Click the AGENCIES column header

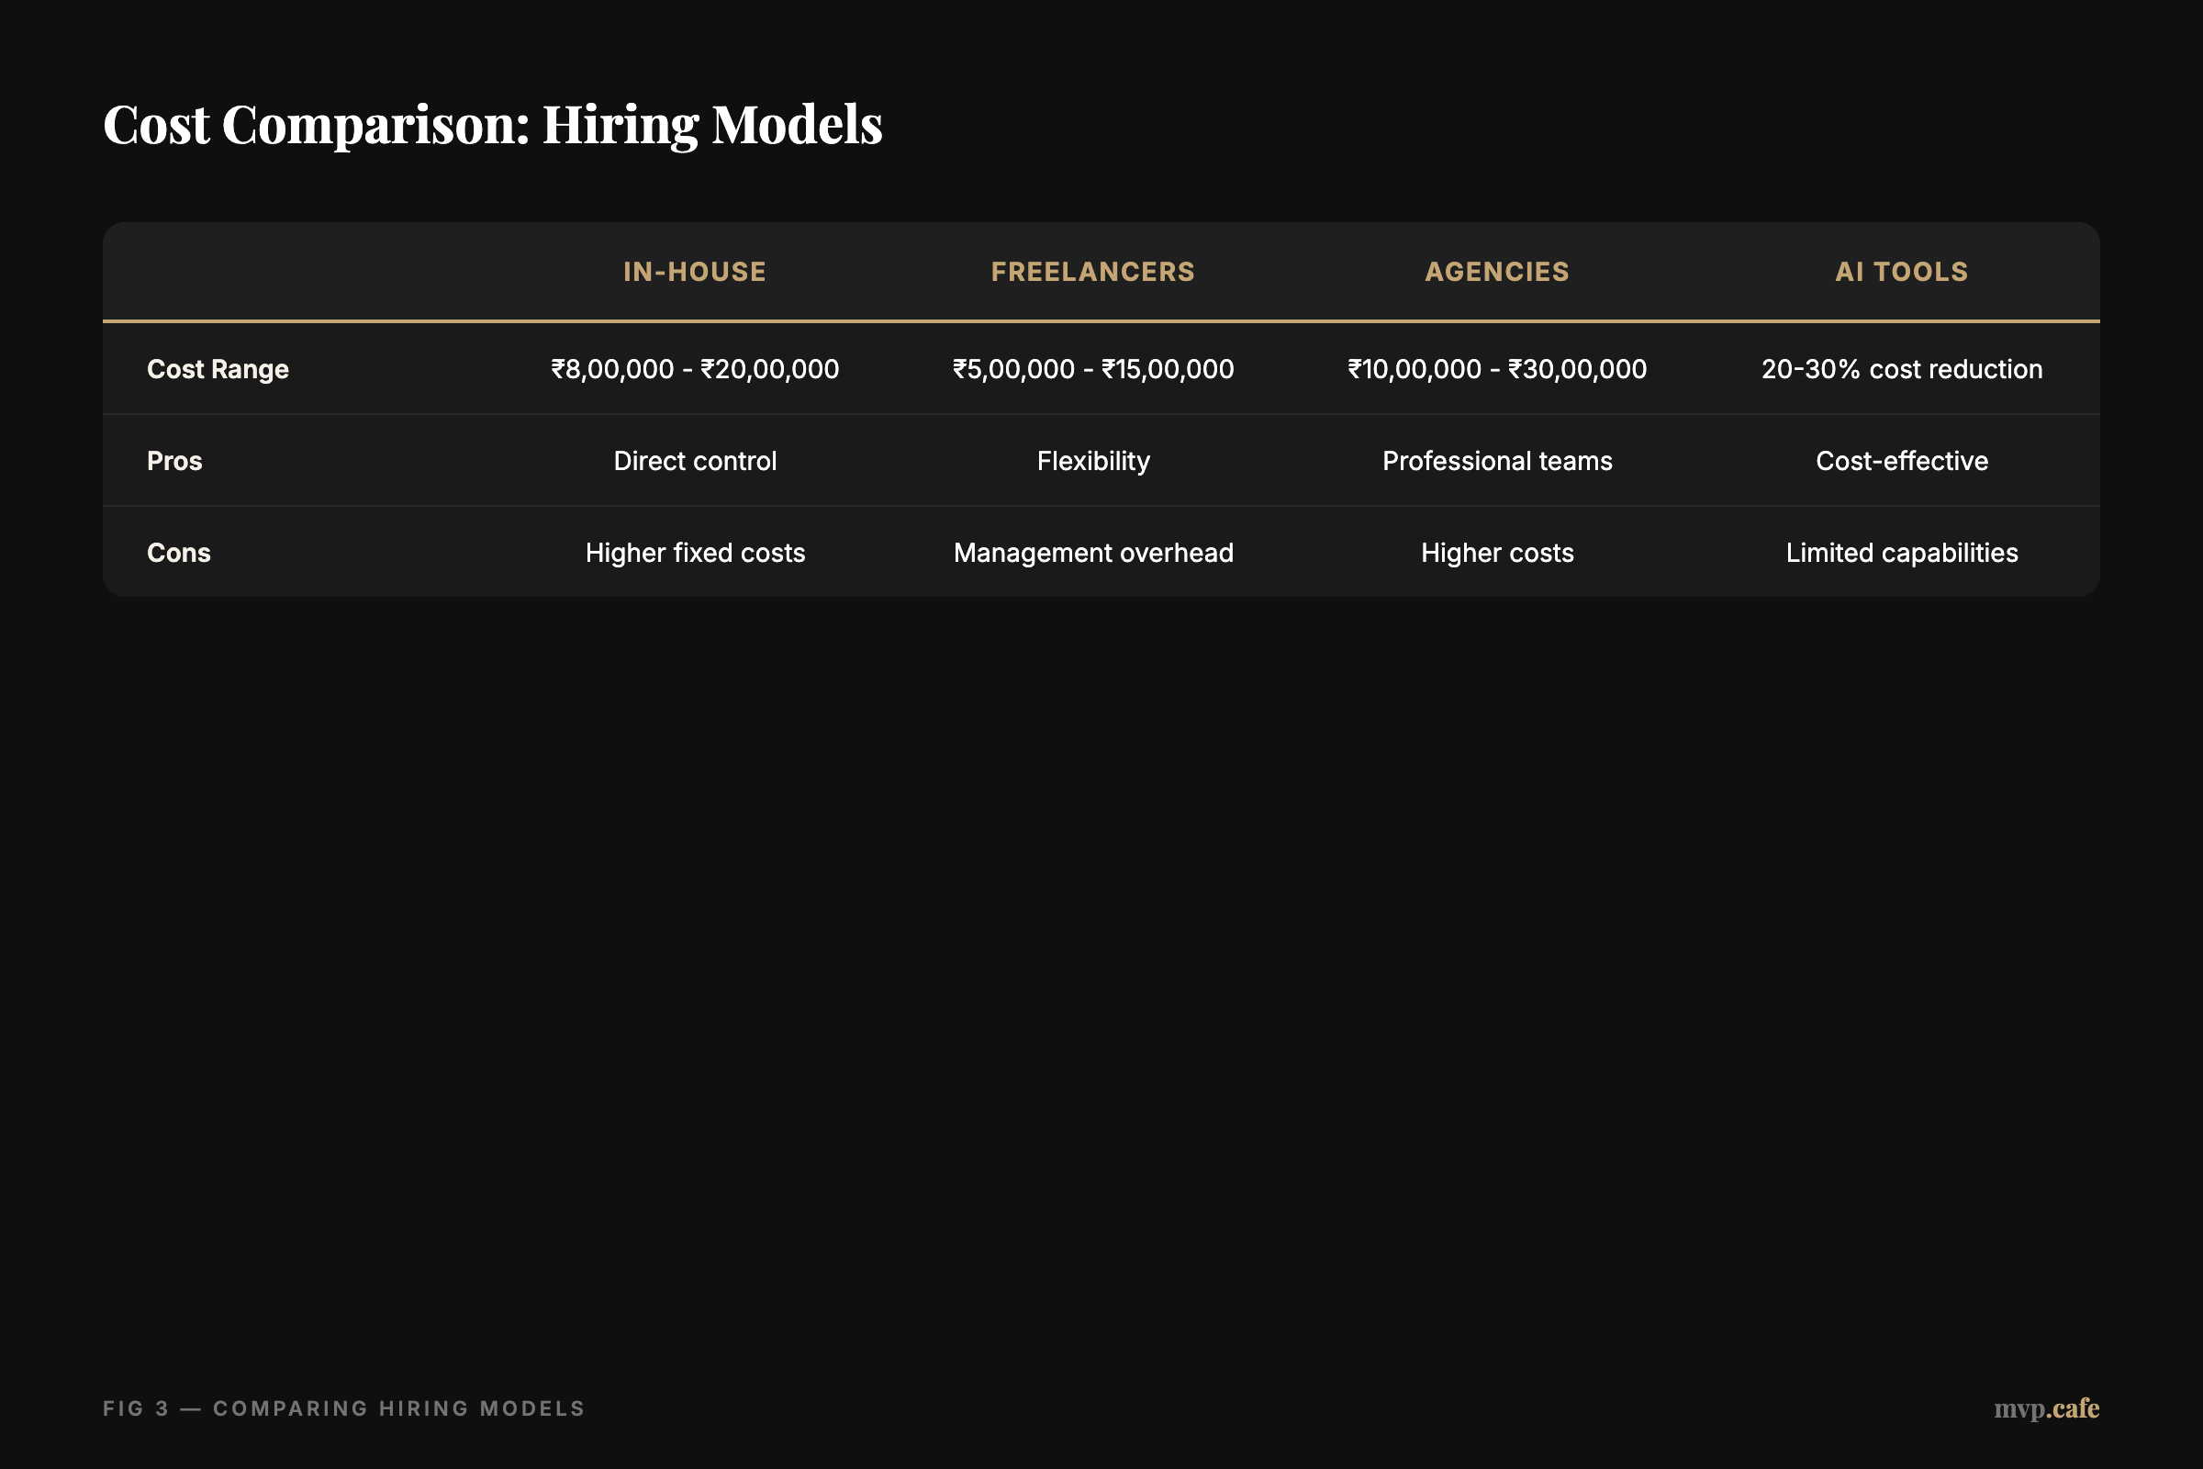coord(1496,272)
